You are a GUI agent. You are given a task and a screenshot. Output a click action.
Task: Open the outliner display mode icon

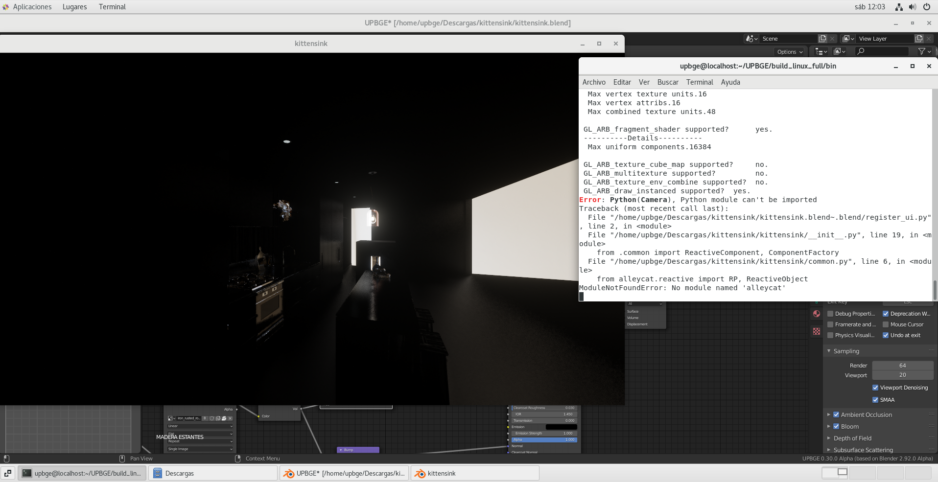click(x=821, y=51)
